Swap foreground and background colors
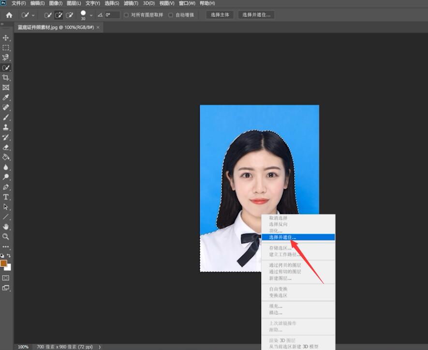The image size is (428, 350). point(9,255)
